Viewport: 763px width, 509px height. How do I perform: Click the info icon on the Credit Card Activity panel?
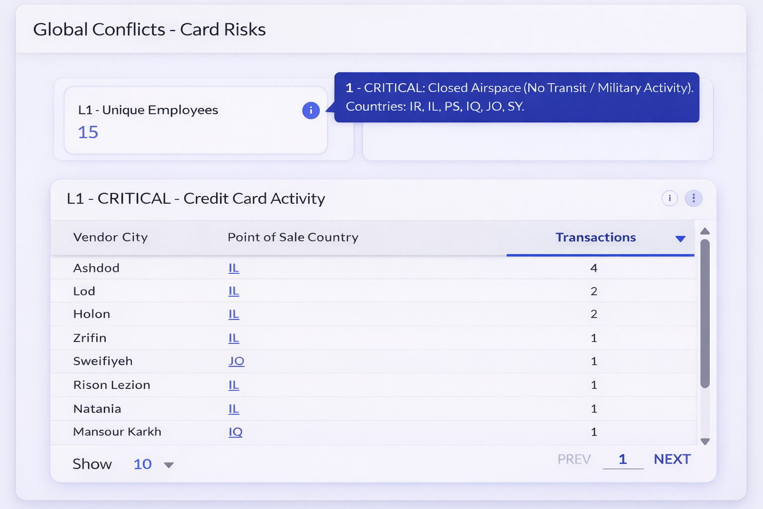click(x=670, y=198)
